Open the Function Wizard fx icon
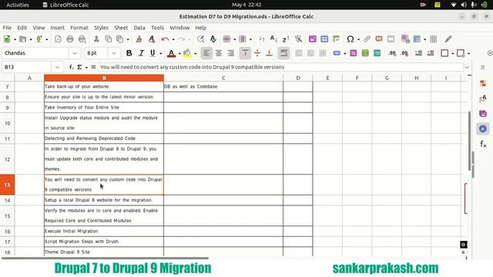Image resolution: width=493 pixels, height=277 pixels. coord(72,67)
